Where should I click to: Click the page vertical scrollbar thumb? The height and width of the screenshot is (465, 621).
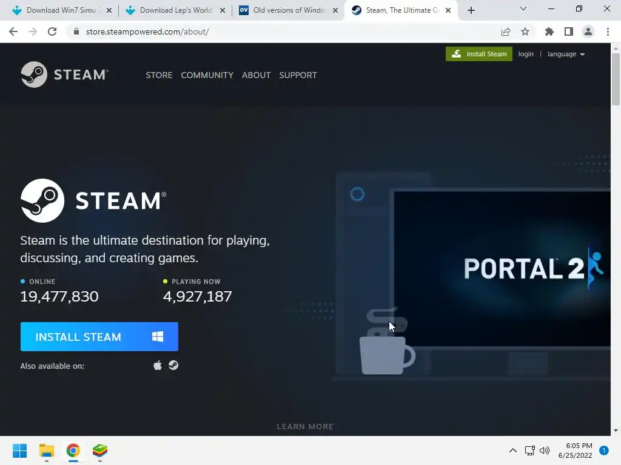(616, 79)
